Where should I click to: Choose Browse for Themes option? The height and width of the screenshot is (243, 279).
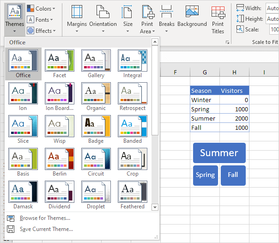click(x=45, y=218)
